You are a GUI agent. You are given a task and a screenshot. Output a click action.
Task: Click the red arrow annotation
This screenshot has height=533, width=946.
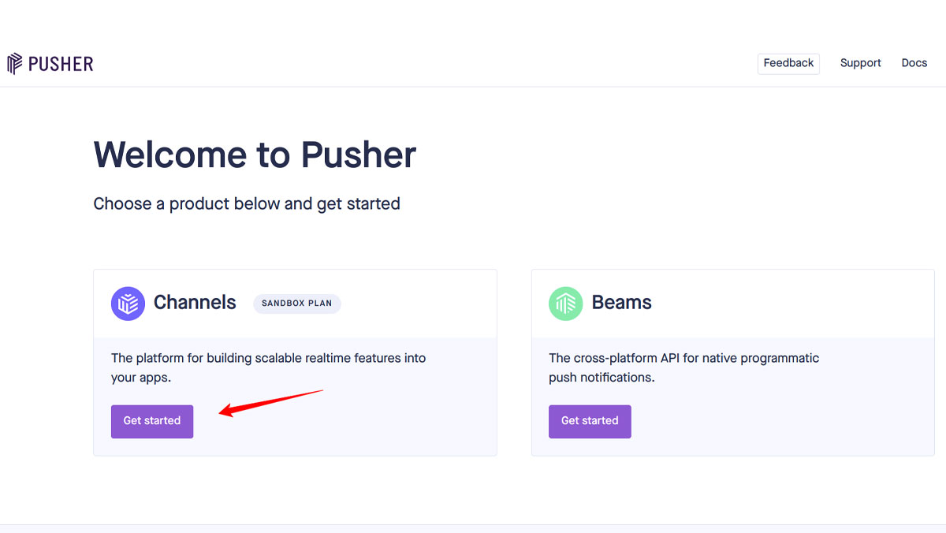pyautogui.click(x=271, y=401)
